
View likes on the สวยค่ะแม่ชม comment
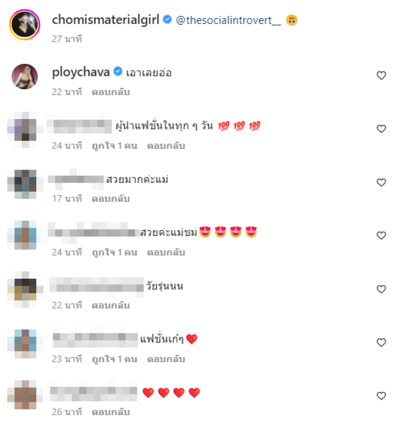(x=115, y=252)
